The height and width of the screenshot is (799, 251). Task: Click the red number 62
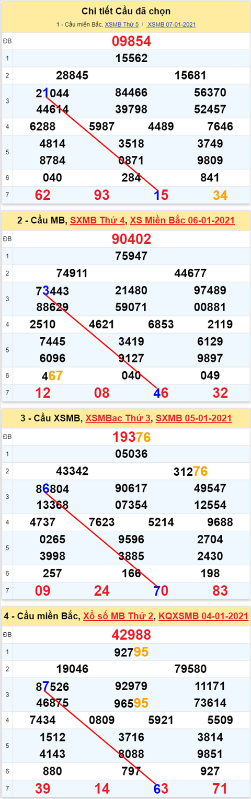click(43, 196)
